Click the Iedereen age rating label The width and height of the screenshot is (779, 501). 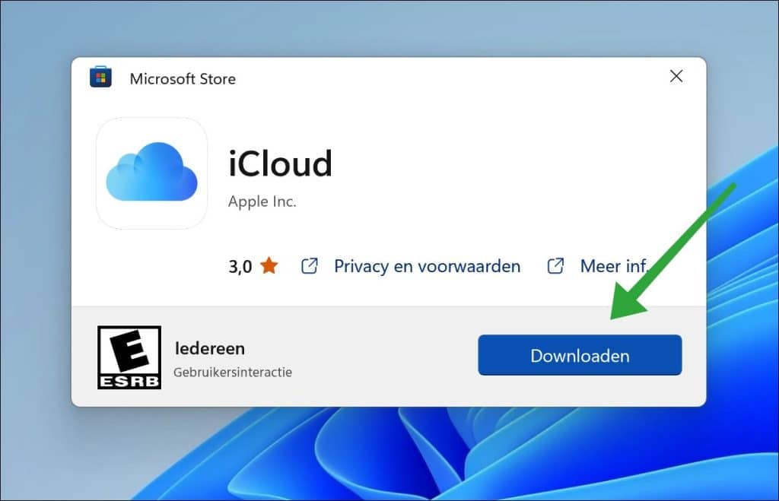click(210, 348)
